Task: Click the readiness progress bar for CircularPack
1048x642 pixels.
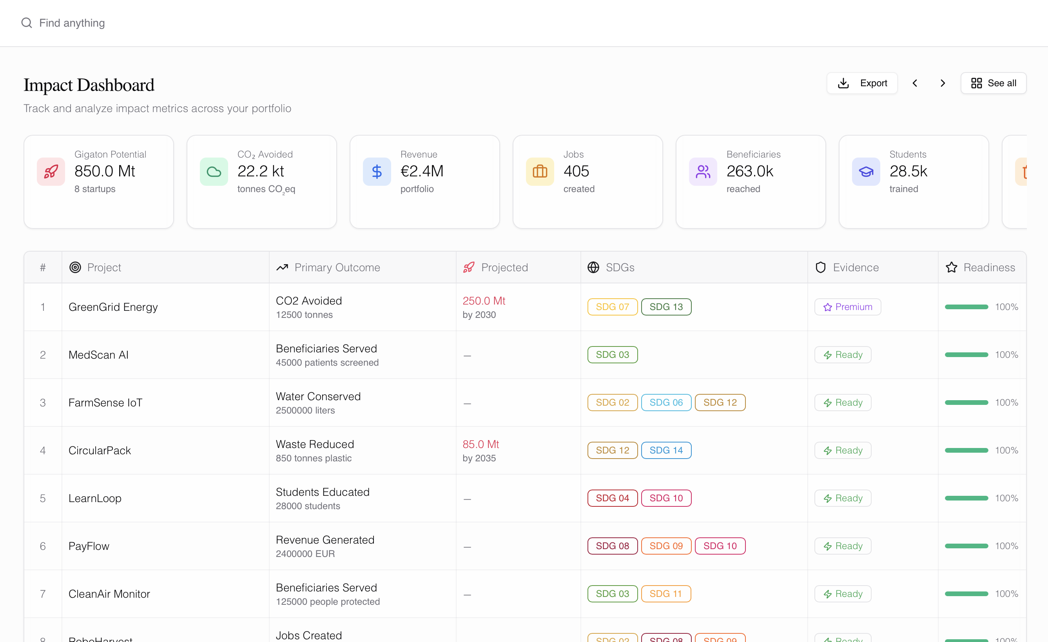Action: 966,450
